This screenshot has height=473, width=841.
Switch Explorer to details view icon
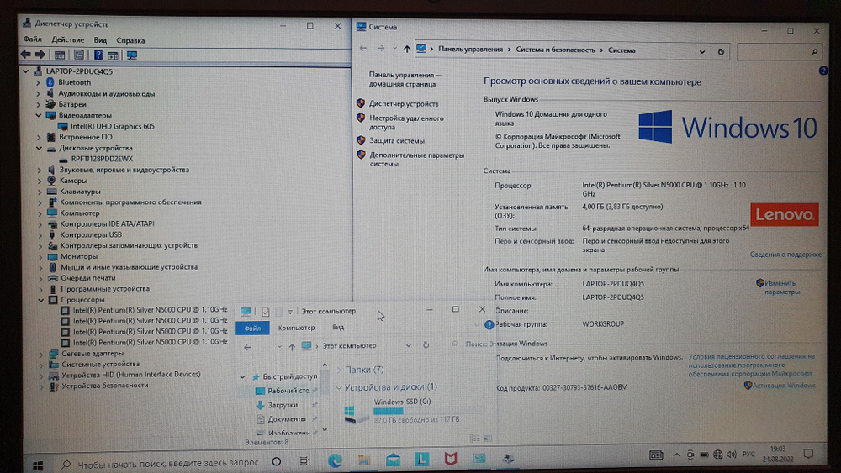(x=474, y=439)
